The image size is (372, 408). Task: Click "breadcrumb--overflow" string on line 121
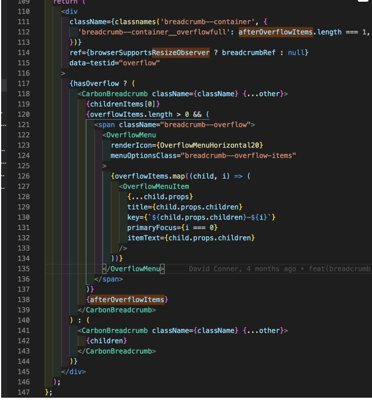[205, 125]
